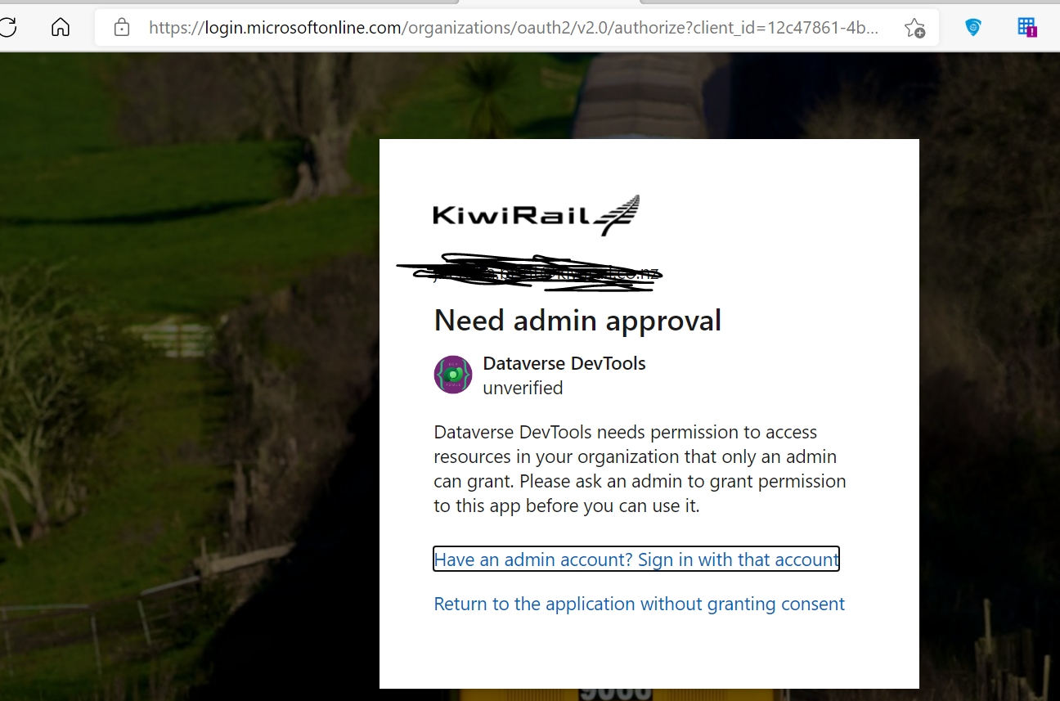Click the browser Home icon
The height and width of the screenshot is (701, 1060).
point(61,27)
